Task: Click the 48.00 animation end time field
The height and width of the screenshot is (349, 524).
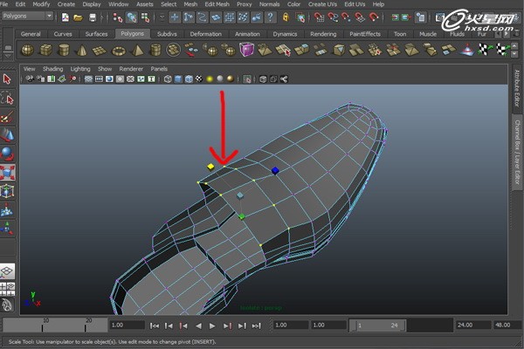Action: (507, 325)
